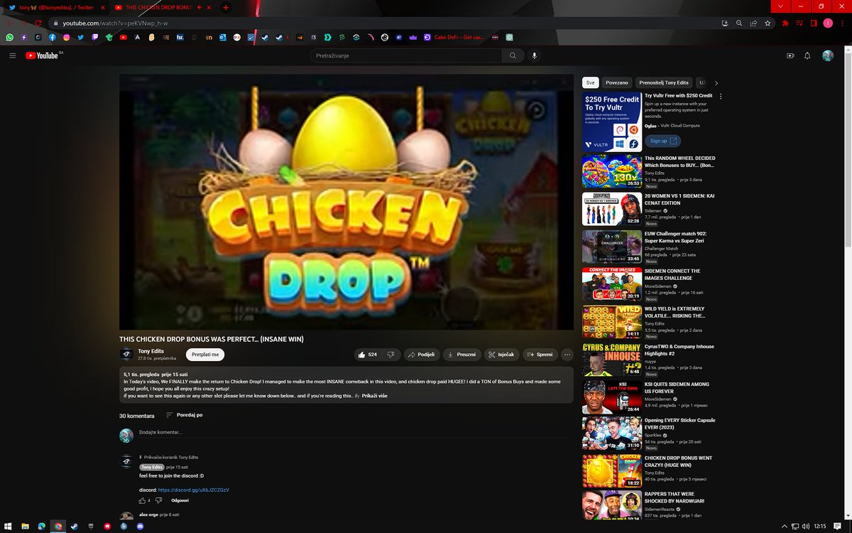The image size is (852, 533).
Task: Switch to the Twitter tonyeditss tab
Action: pos(55,7)
